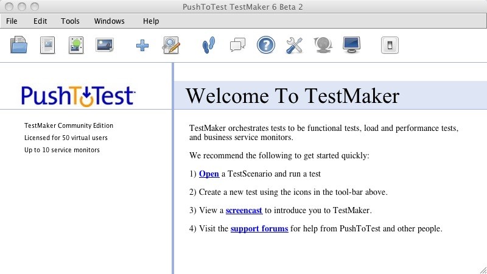Click the 'Up to 10 service monitors' text
This screenshot has height=274, width=487.
coord(62,150)
